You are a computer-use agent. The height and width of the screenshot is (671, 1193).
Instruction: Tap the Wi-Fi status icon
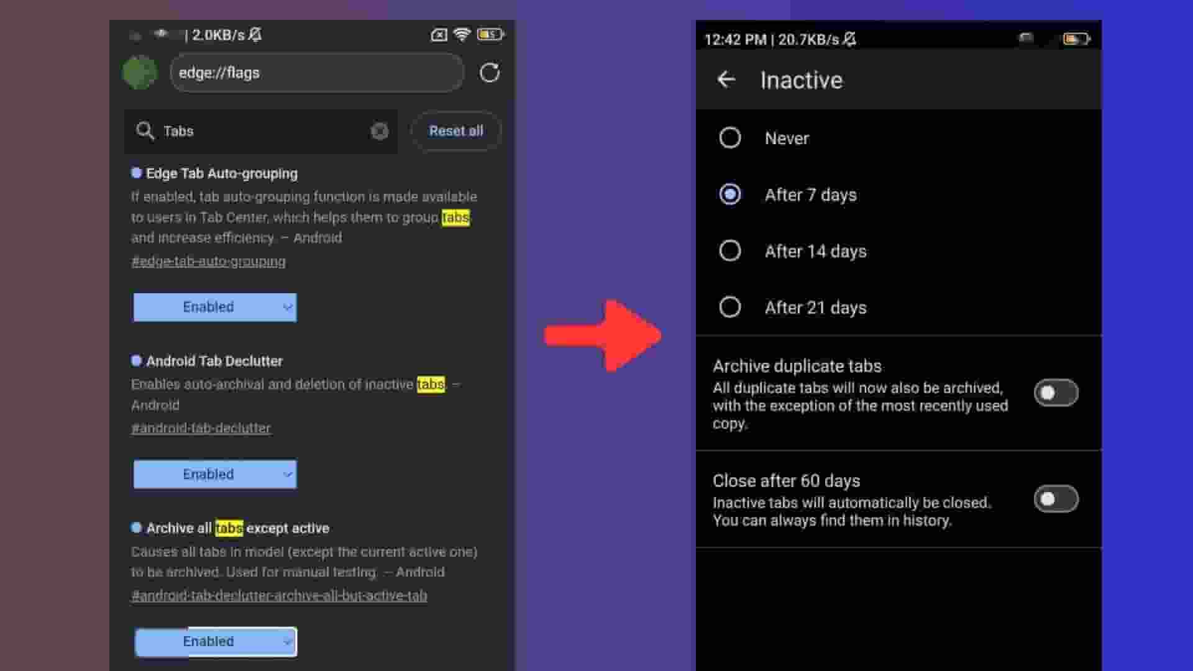pos(462,34)
